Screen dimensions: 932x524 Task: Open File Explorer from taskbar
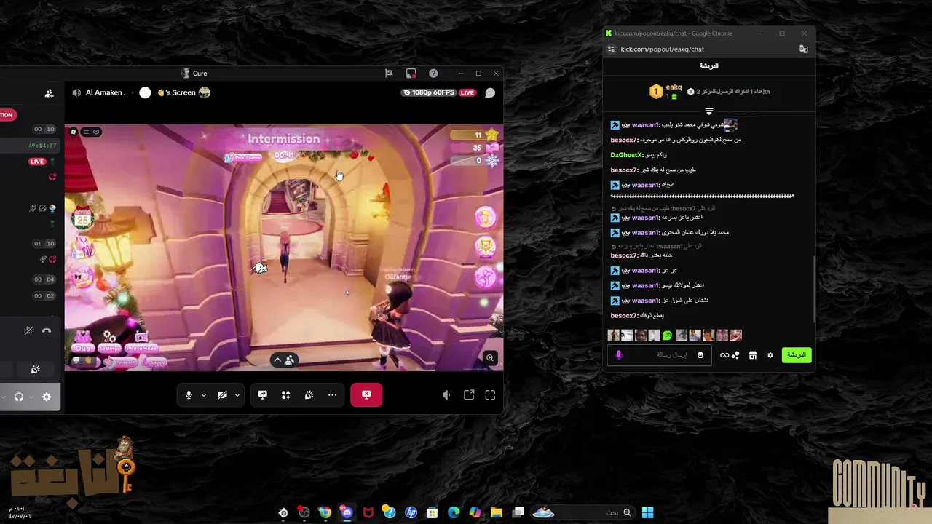click(x=497, y=512)
